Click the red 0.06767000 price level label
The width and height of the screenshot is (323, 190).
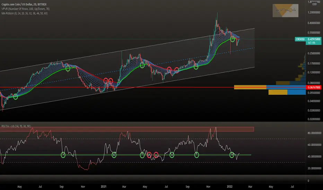coord(314,87)
